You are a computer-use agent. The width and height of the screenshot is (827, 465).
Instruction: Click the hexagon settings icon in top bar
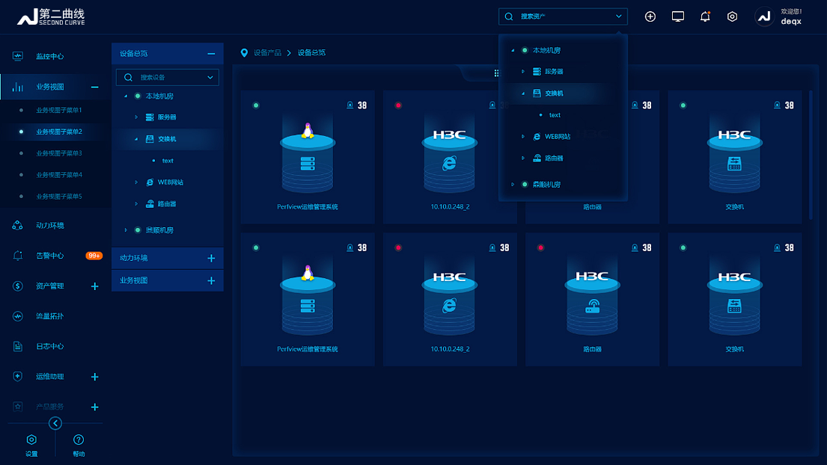732,16
